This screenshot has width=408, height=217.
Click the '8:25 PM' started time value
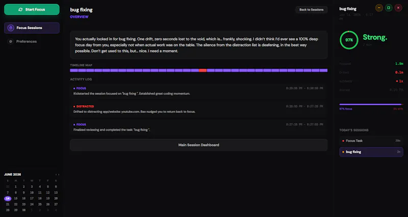click(x=396, y=90)
